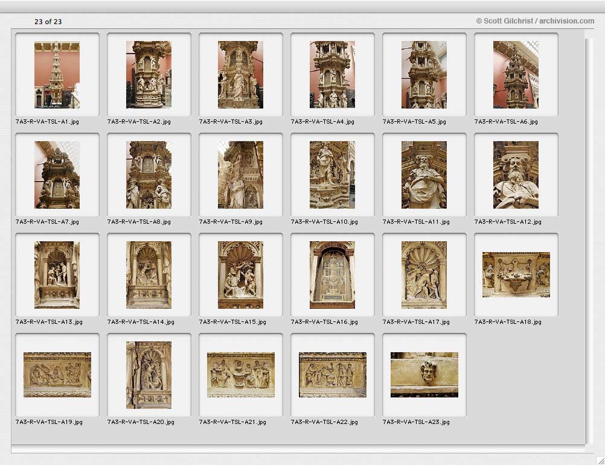The image size is (605, 465).
Task: Open thumbnail 7A3-R-VA-TSL-A1.jpg
Action: tap(57, 75)
